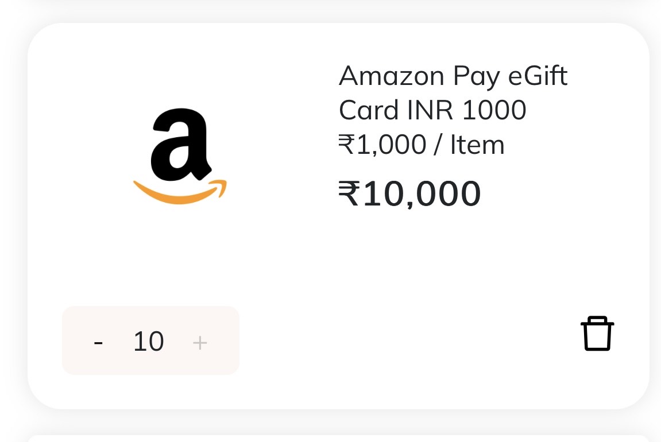Delete the Amazon gift card using the trash icon

pos(597,334)
